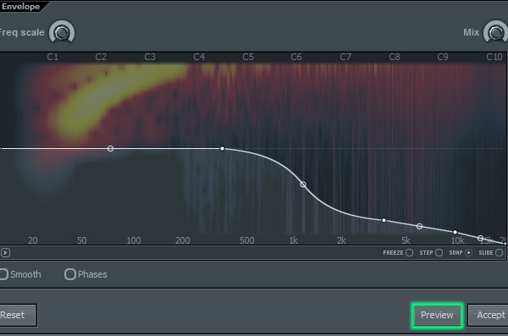
Task: Select the filled envelope point near 350 Hz
Action: [x=222, y=148]
